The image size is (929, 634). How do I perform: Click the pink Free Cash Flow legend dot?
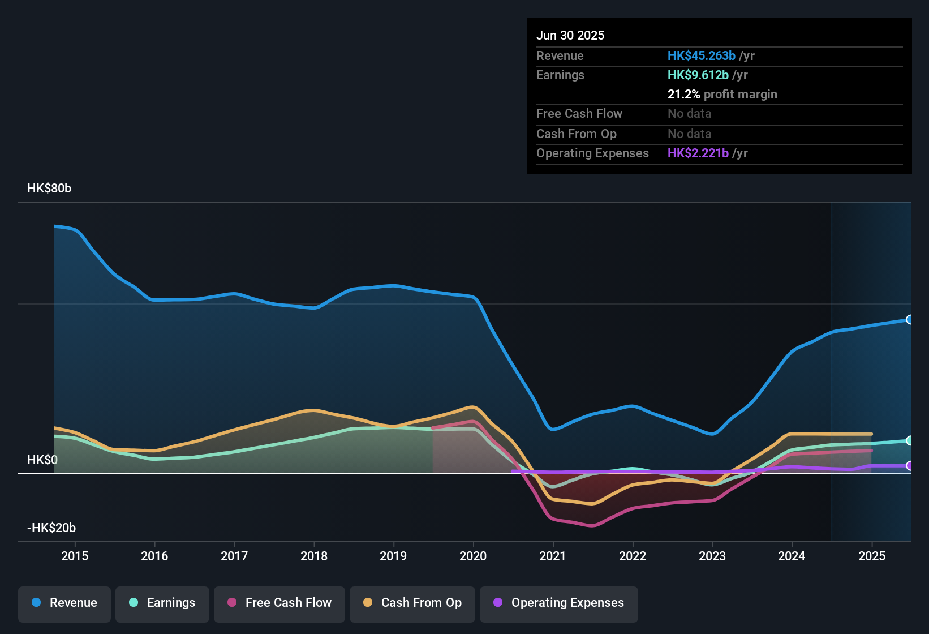pyautogui.click(x=233, y=603)
